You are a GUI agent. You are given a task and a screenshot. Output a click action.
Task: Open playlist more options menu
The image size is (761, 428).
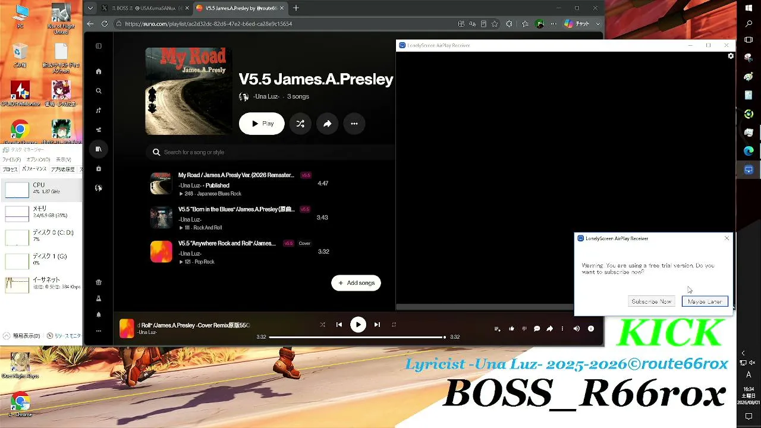point(354,124)
